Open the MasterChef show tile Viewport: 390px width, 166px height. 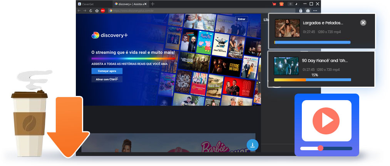click(x=199, y=84)
